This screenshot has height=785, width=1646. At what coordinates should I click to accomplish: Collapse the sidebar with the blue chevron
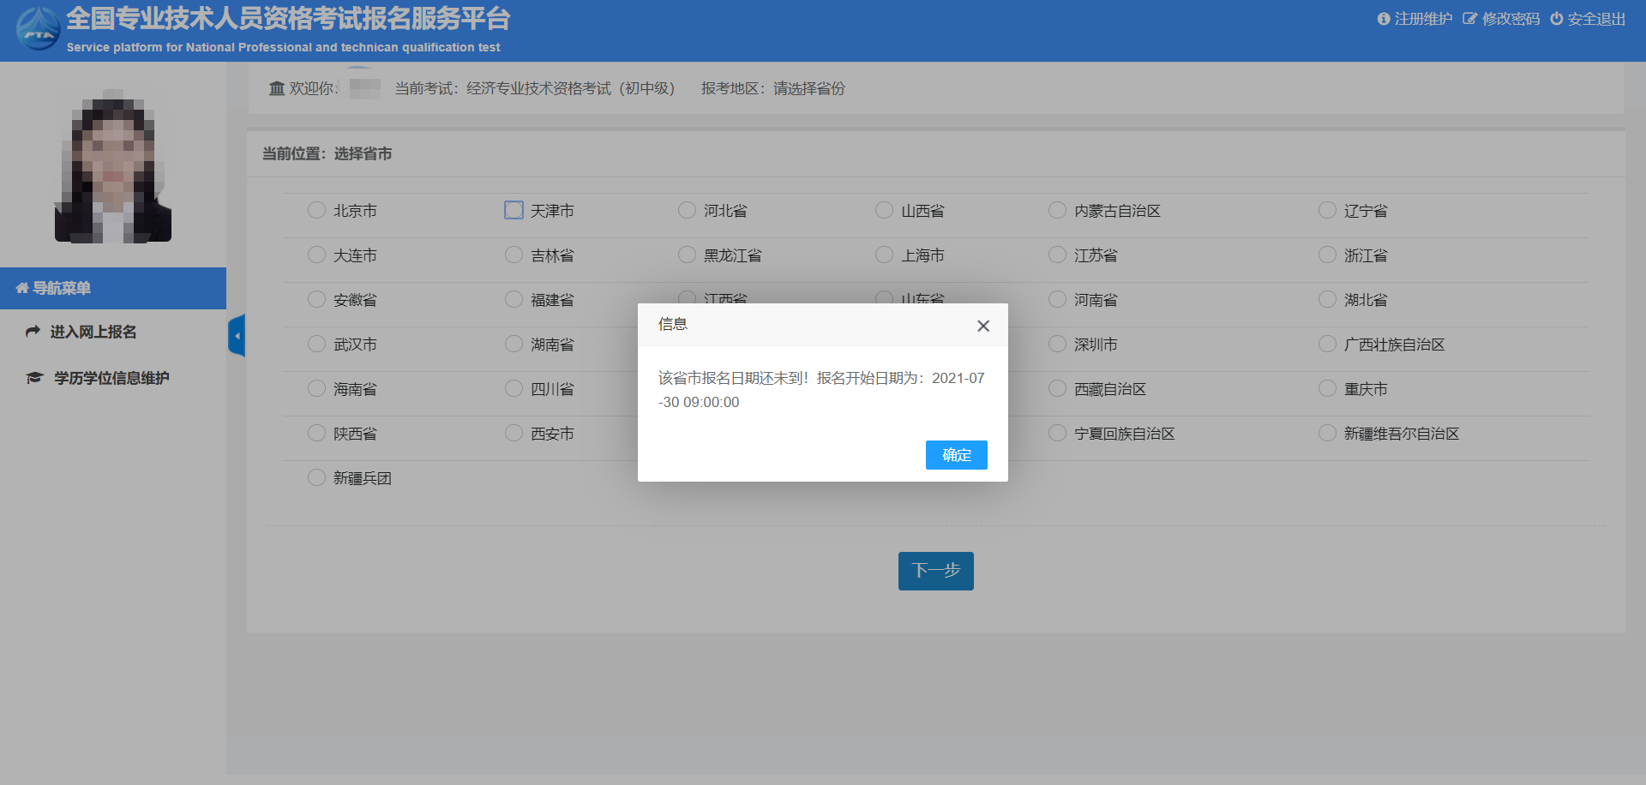coord(237,335)
